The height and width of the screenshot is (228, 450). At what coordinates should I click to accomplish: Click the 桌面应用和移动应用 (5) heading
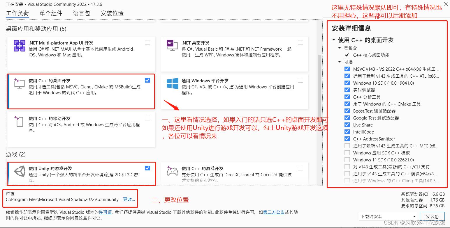pos(36,29)
